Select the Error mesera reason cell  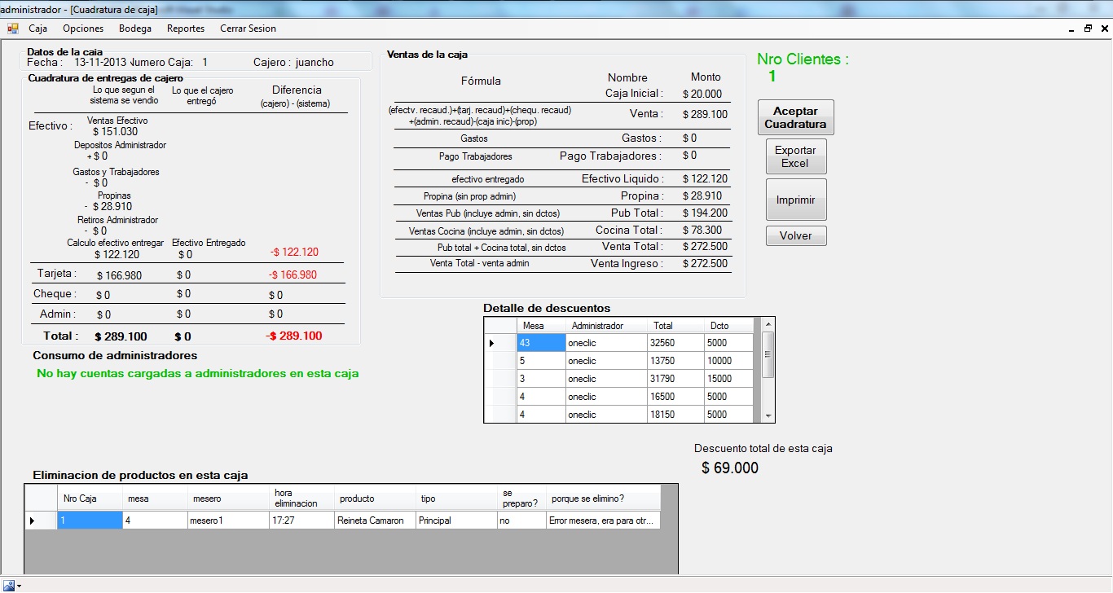603,521
